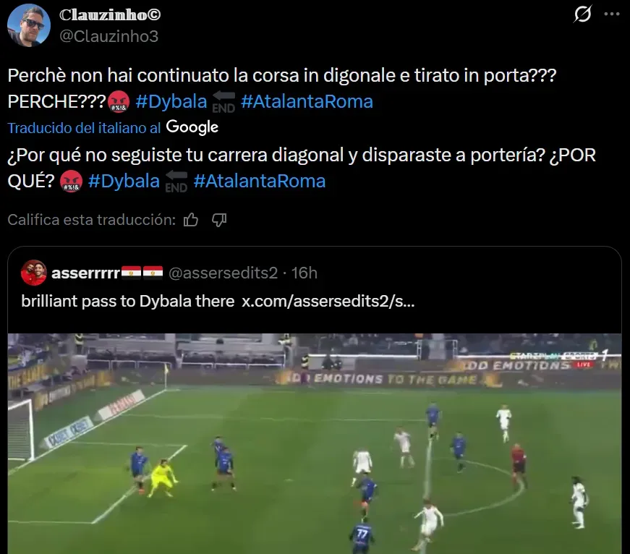Open the 16h timestamp of quoted tweet

(305, 273)
